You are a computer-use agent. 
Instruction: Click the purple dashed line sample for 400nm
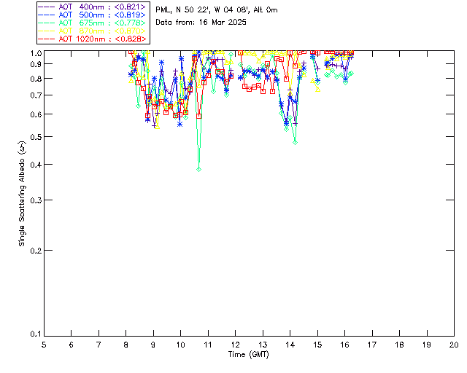[48, 7]
